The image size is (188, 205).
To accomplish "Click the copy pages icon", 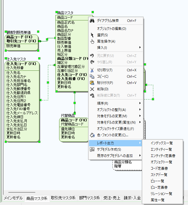I will [92, 76].
